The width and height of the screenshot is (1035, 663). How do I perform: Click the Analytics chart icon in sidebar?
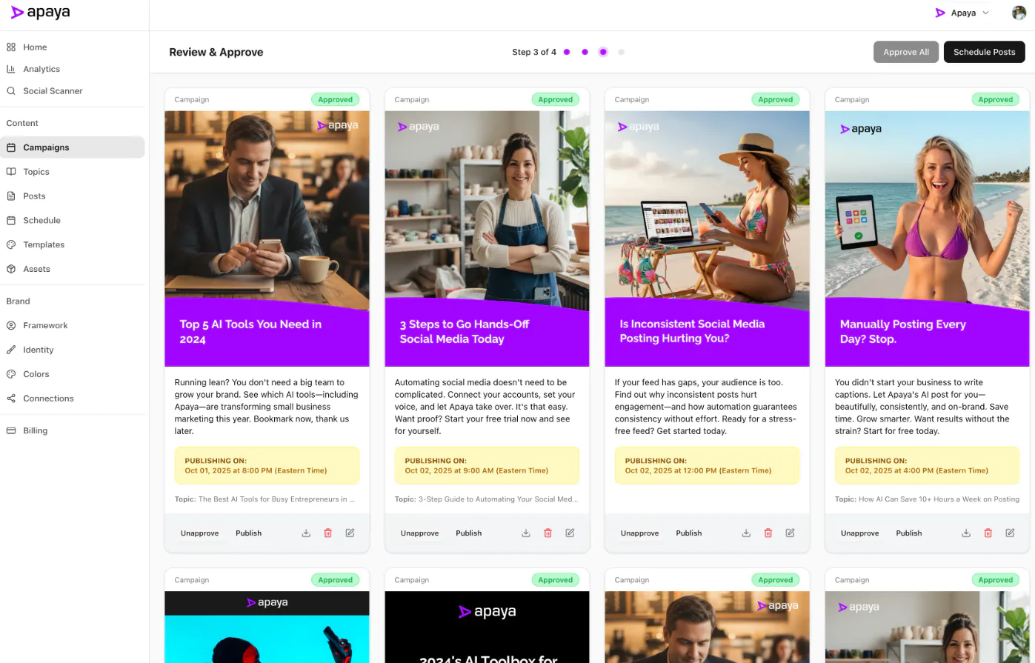click(x=11, y=69)
